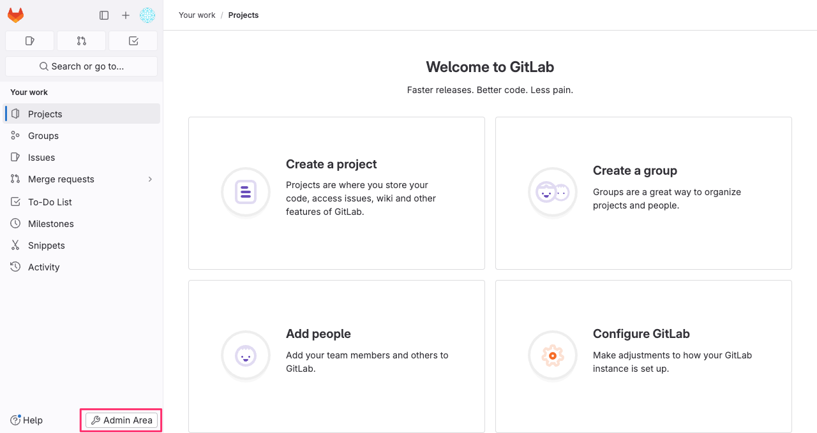The image size is (817, 433).
Task: Toggle the sidebar collapse icon
Action: (104, 15)
